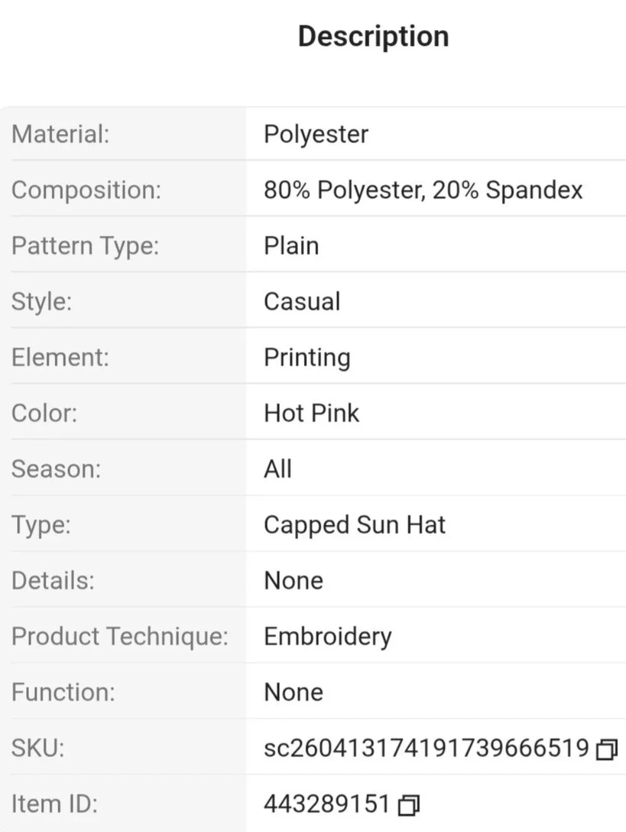Click the Material label
Image resolution: width=626 pixels, height=832 pixels.
pyautogui.click(x=61, y=134)
